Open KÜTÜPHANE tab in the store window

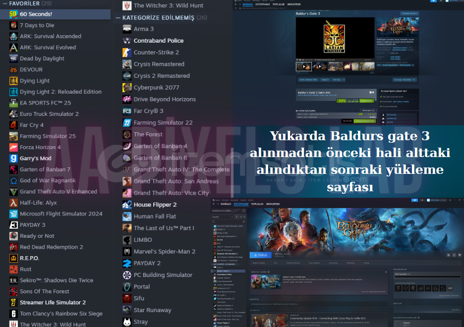pyautogui.click(x=263, y=4)
